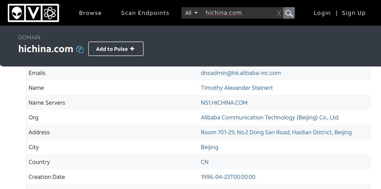Image resolution: width=381 pixels, height=189 pixels.
Task: Open dnsadmin@hk.alibaba-inc.com email link
Action: point(241,73)
